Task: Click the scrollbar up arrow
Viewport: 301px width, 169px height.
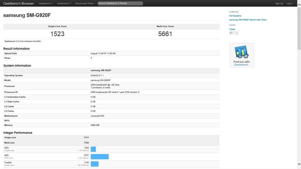Action: pos(299,2)
